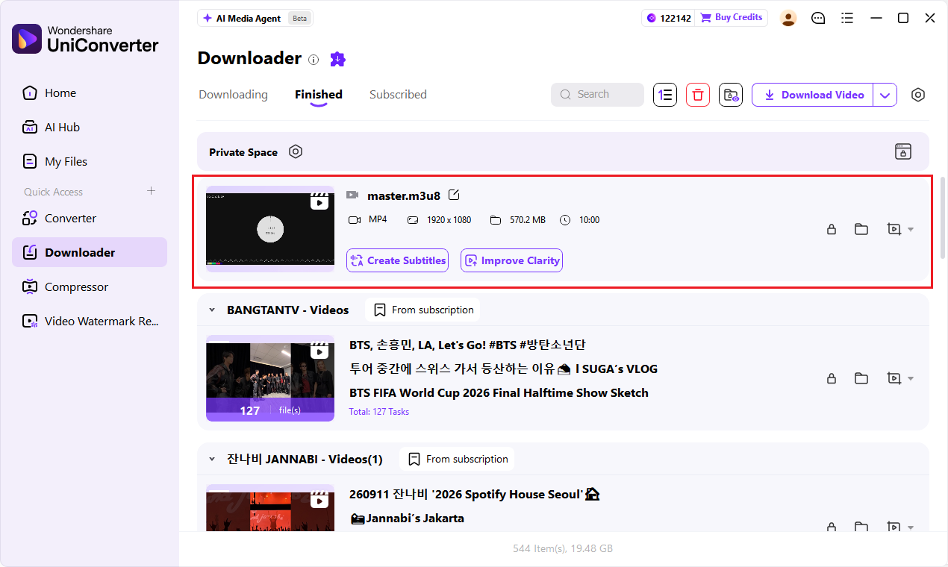Open Private Space settings icon
The width and height of the screenshot is (948, 567).
pyautogui.click(x=296, y=151)
